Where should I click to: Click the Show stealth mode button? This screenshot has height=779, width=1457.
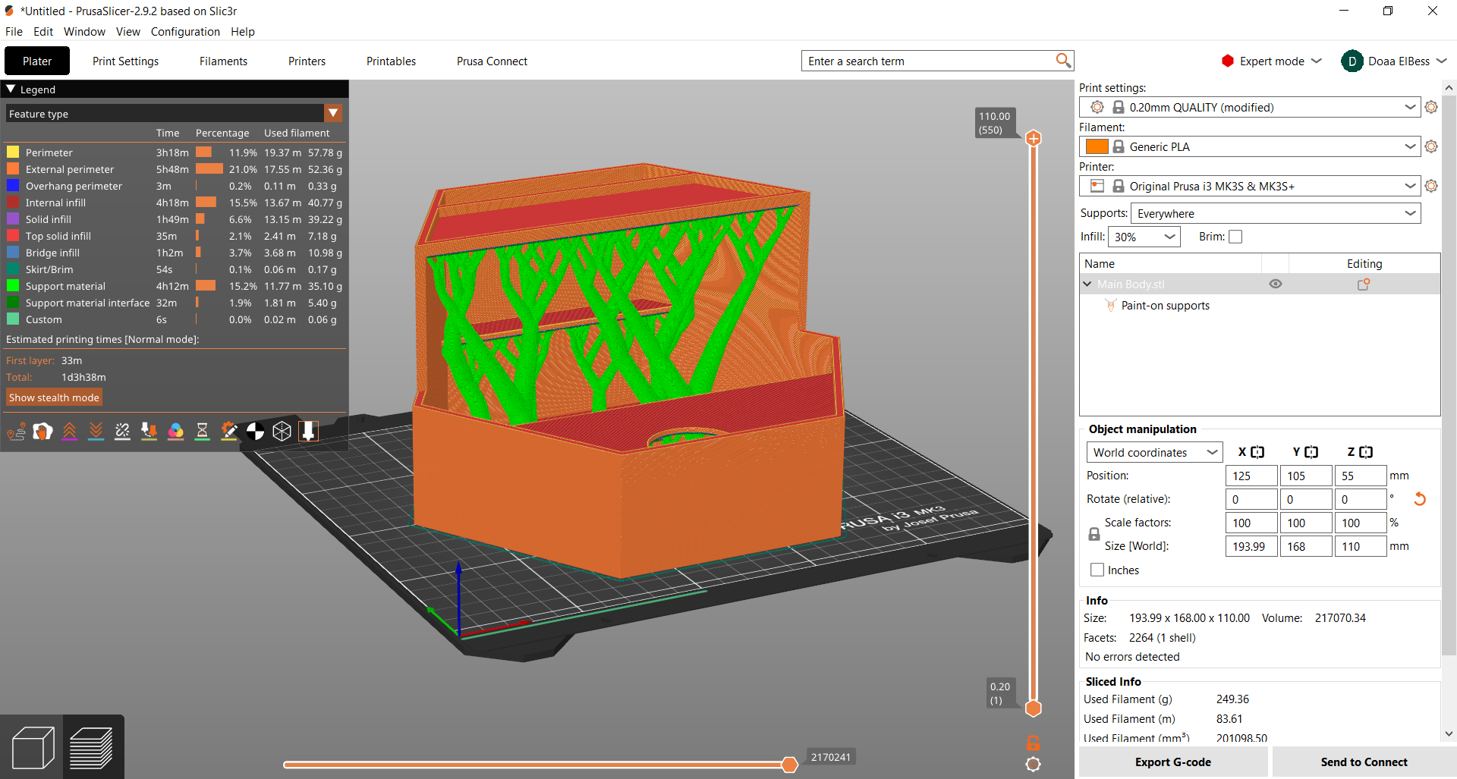click(x=54, y=397)
